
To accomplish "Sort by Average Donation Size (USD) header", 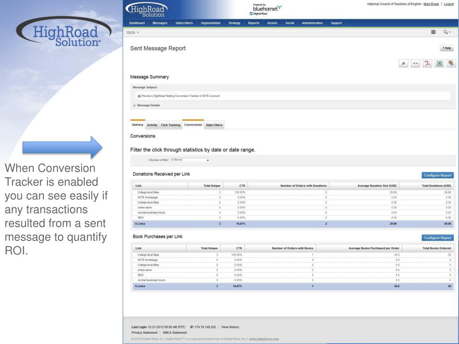I will [x=364, y=186].
